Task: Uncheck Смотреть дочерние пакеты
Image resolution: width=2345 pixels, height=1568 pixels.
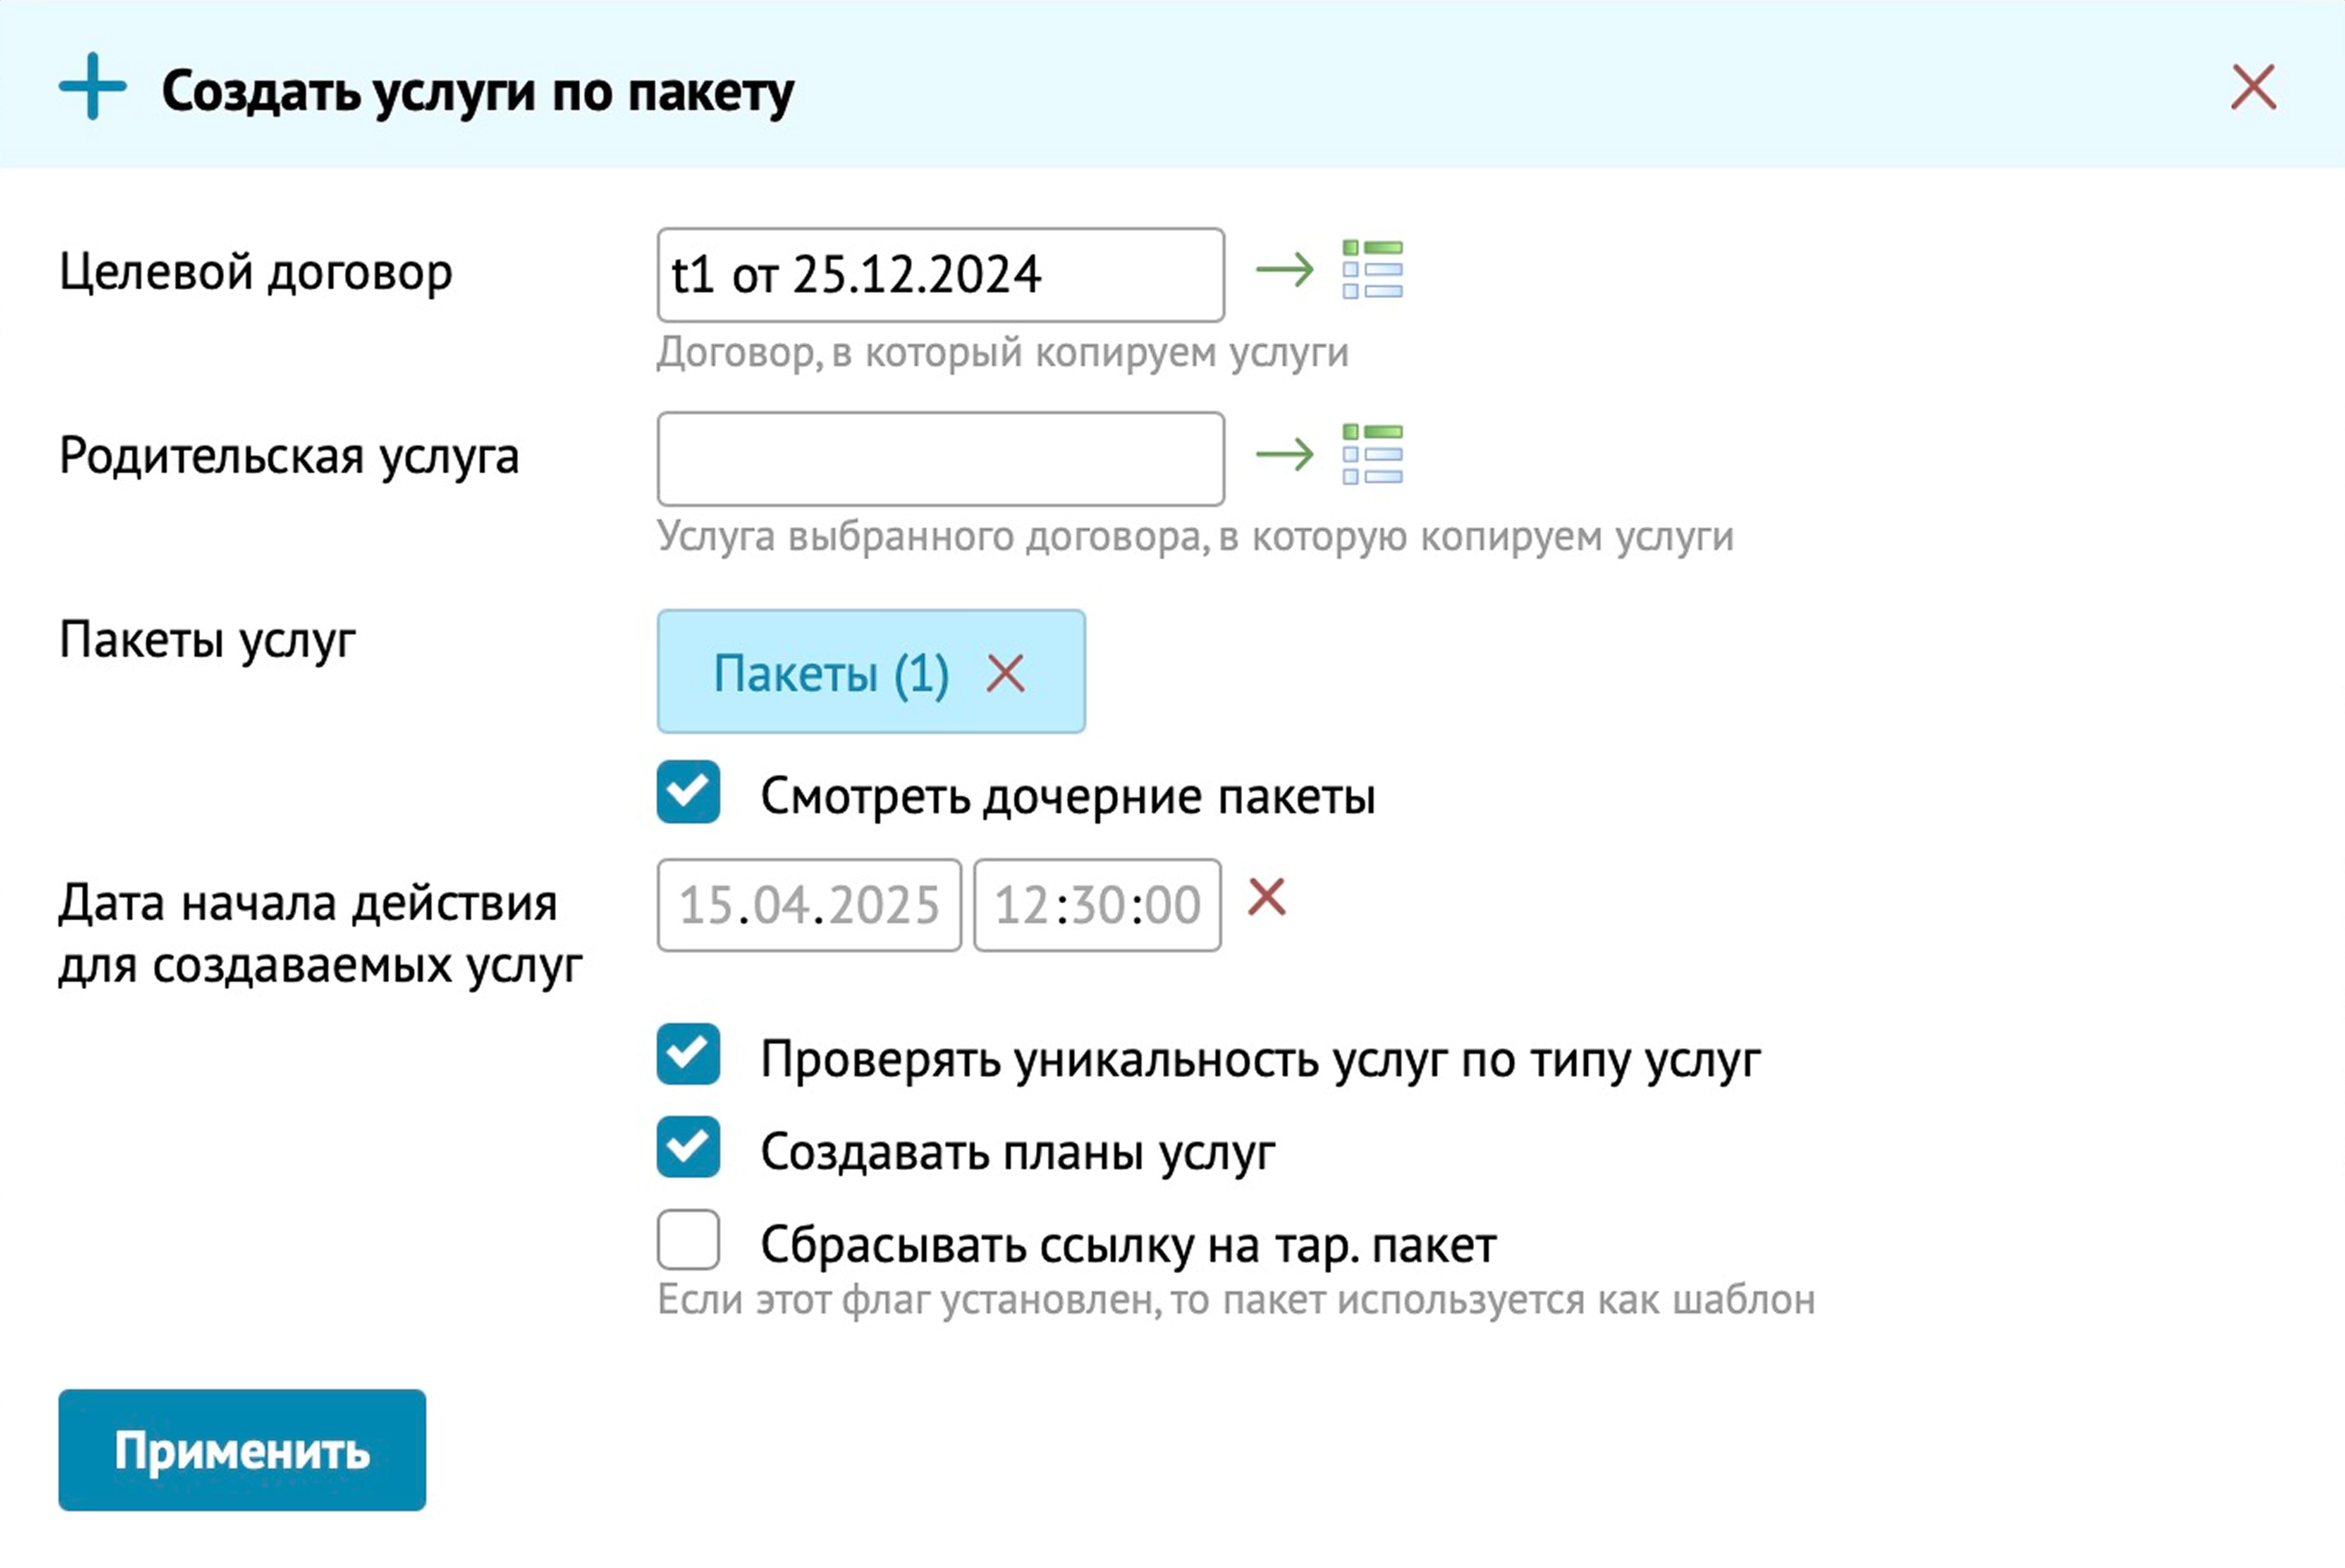Action: click(688, 792)
